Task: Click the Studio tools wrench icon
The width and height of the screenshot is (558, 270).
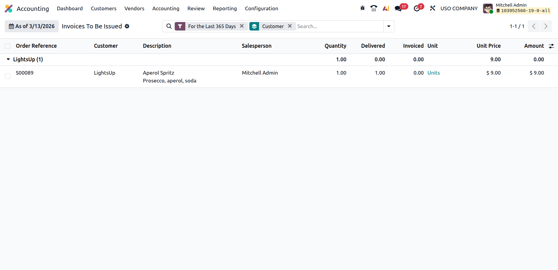Action: [x=433, y=8]
